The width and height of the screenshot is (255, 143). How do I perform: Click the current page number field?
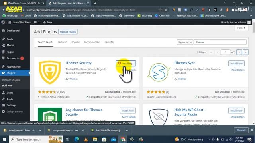click(226, 52)
